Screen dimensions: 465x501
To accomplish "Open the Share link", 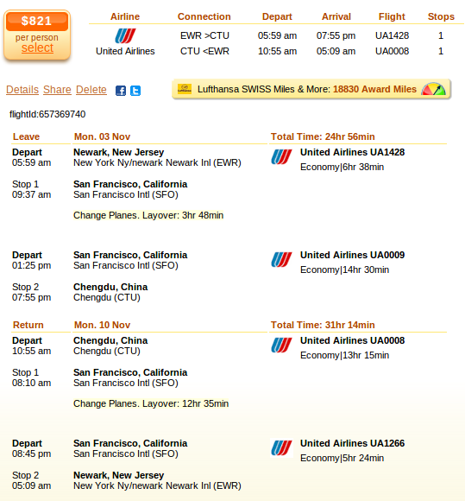I will 57,90.
